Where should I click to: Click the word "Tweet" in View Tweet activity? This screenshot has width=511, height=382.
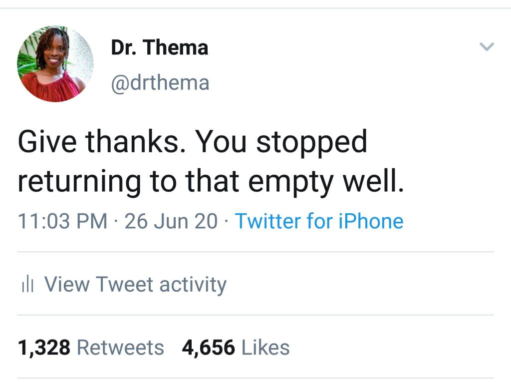pyautogui.click(x=124, y=285)
